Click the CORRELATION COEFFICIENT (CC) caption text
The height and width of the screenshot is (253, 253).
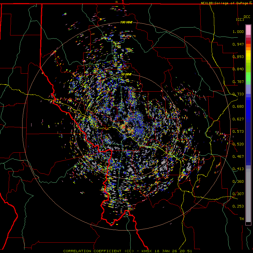pyautogui.click(x=98, y=251)
